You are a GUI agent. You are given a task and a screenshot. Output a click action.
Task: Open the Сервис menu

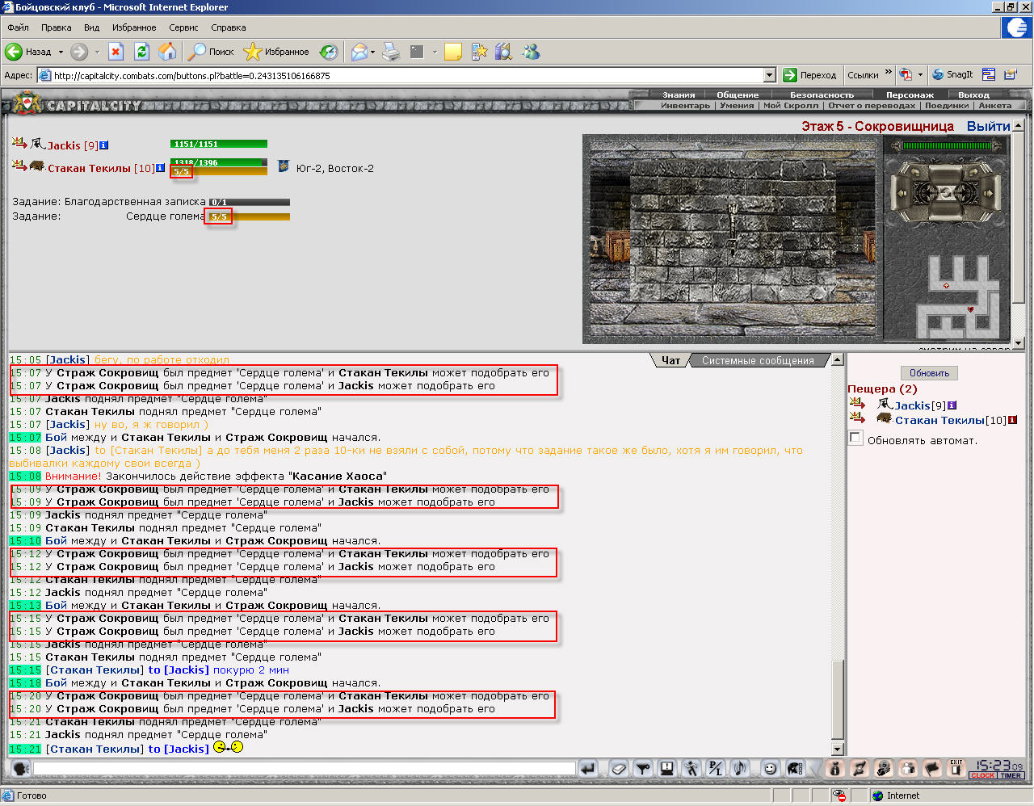pos(183,27)
